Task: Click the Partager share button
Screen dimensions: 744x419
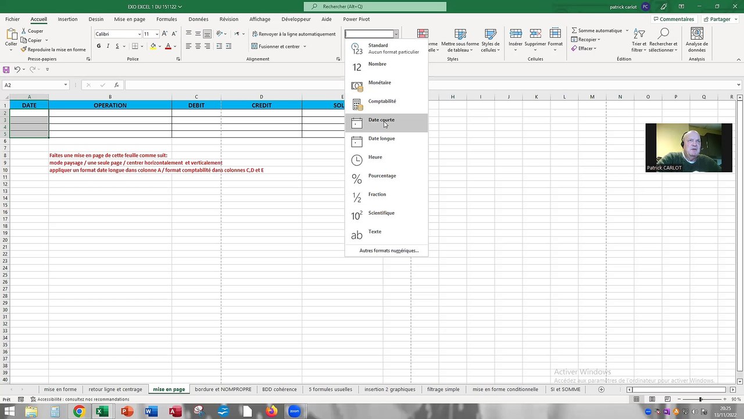Action: (716, 19)
